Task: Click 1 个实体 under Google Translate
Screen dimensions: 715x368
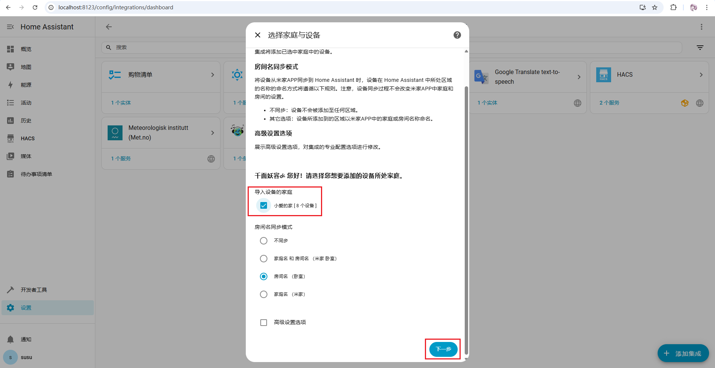Action: click(x=487, y=103)
